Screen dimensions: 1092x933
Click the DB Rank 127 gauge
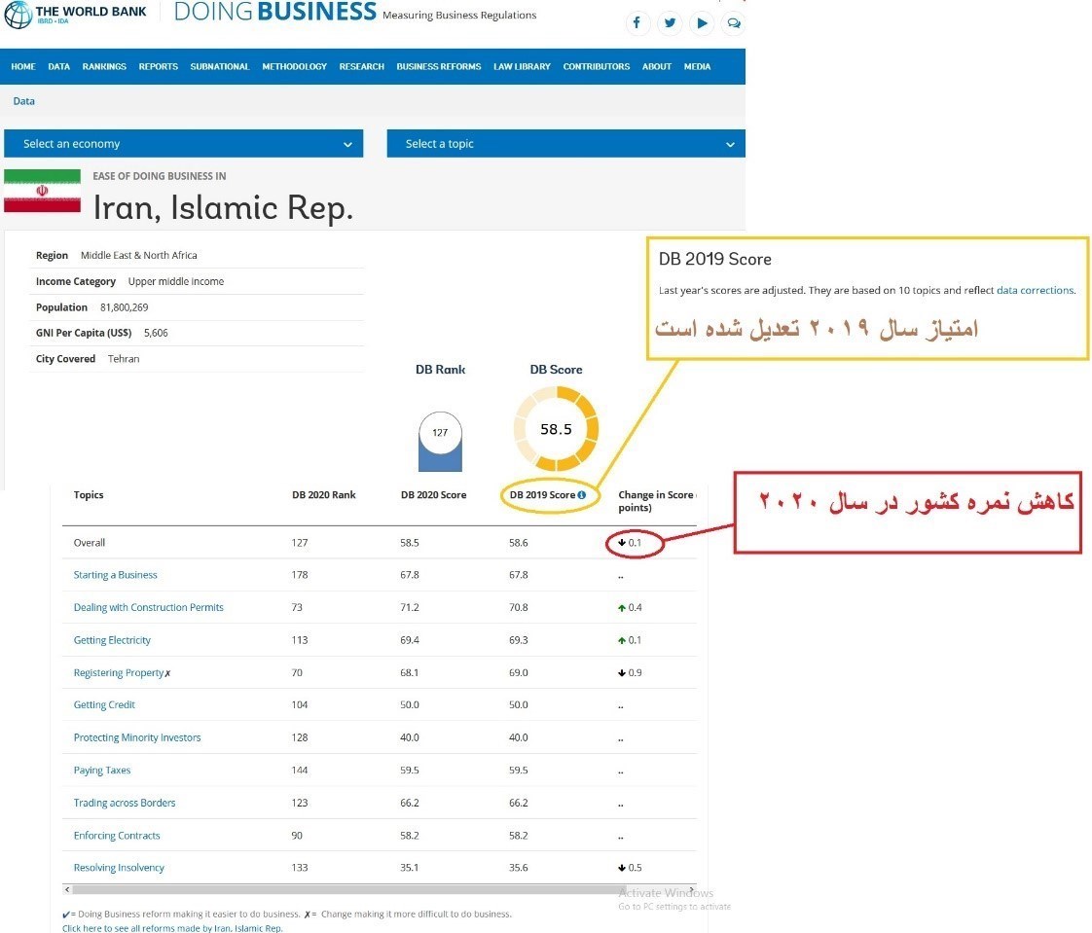coord(440,442)
